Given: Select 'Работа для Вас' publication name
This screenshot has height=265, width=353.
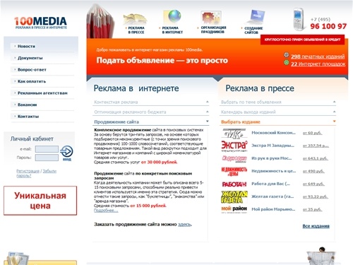Looking at the screenshot, I should [271, 184].
